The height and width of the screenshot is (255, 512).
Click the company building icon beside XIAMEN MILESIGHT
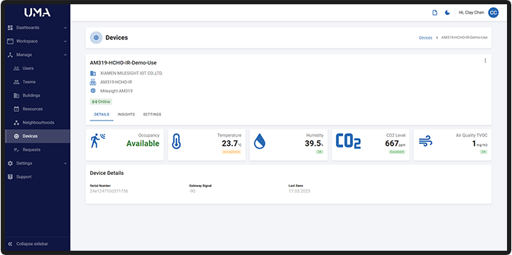93,73
